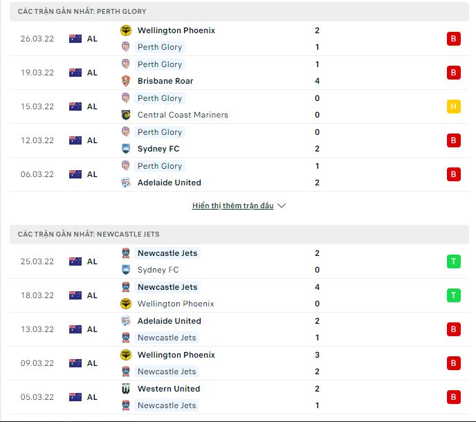The height and width of the screenshot is (422, 476).
Task: Click green T win badge for 18.03.22
Action: [453, 295]
